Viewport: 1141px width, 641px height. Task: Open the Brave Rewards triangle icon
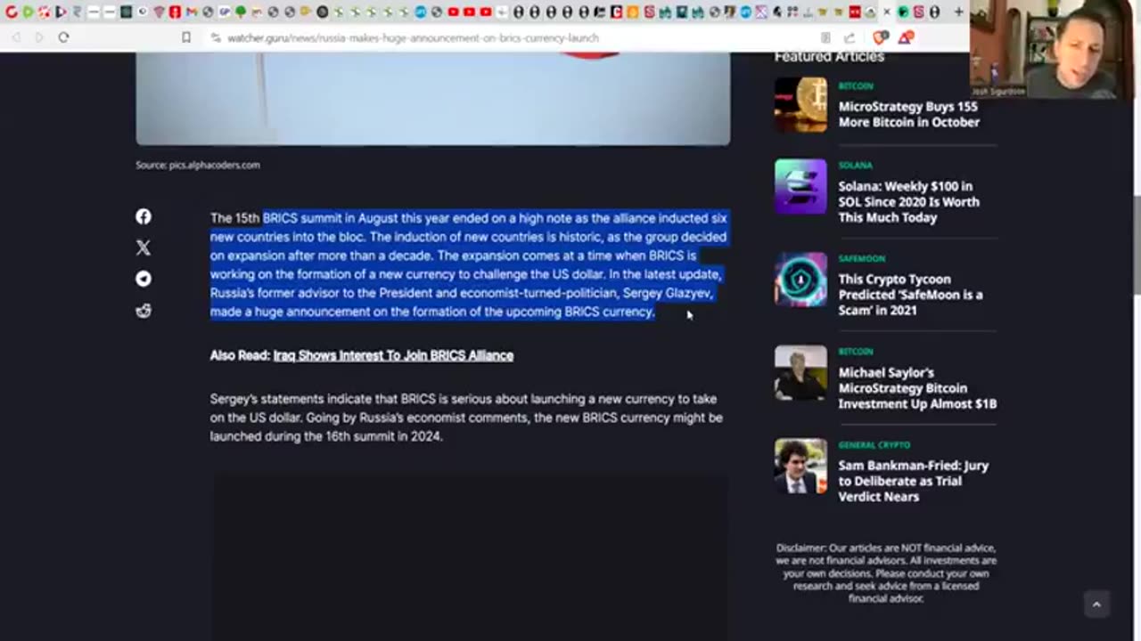905,37
